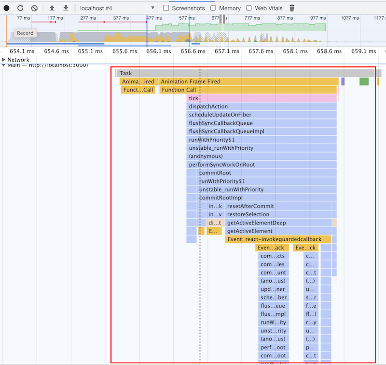
Task: Clear the performance recording
Action: [x=34, y=8]
